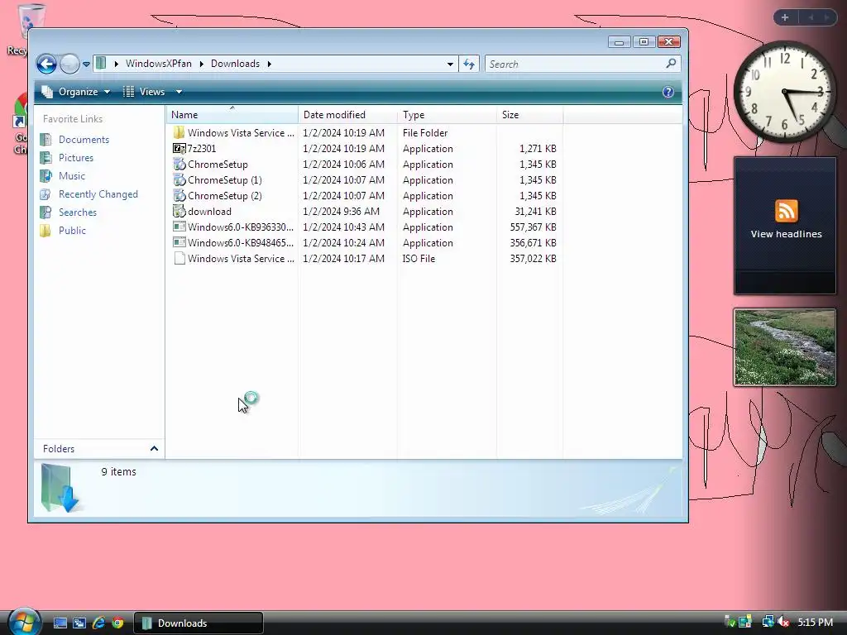
Task: Click the File Folder type cell
Action: pos(425,133)
